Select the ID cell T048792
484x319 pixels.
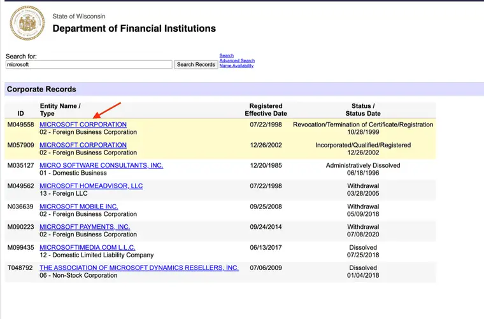20,268
